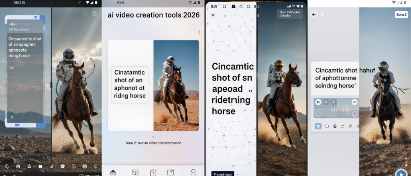Viewport: 411px width, 176px height.
Task: Open the 'Sora 2 AI Video Creation' label
Action: 290,14
